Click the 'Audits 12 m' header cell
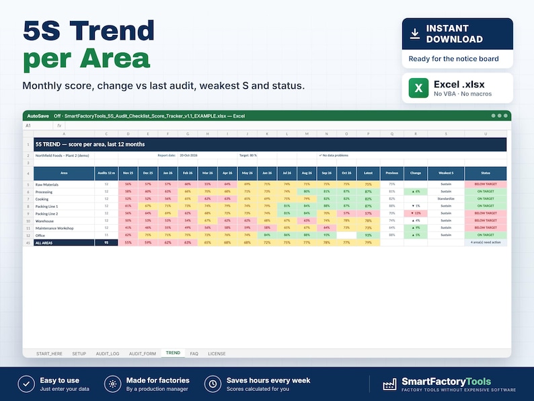Screen dimensions: 534x401 point(106,174)
